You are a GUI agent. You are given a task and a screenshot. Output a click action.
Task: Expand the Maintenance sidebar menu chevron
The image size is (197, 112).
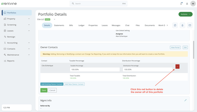point(29,55)
